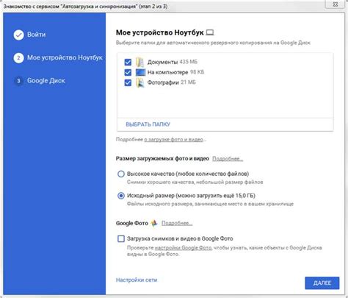This screenshot has width=348, height=298.
Task: Select the Высокое качество radio option
Action: click(x=121, y=174)
